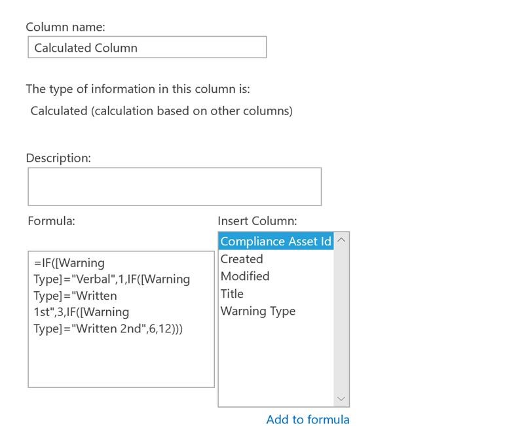Choose Modified from Insert Column list
The width and height of the screenshot is (524, 426).
click(x=245, y=276)
